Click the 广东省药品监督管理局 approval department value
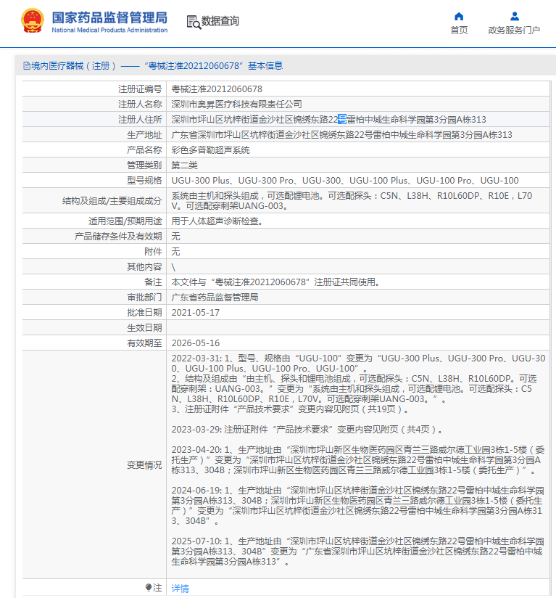 215,298
